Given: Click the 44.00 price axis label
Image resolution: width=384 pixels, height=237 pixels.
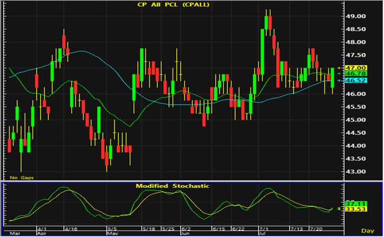Looking at the screenshot, I should click(x=355, y=146).
